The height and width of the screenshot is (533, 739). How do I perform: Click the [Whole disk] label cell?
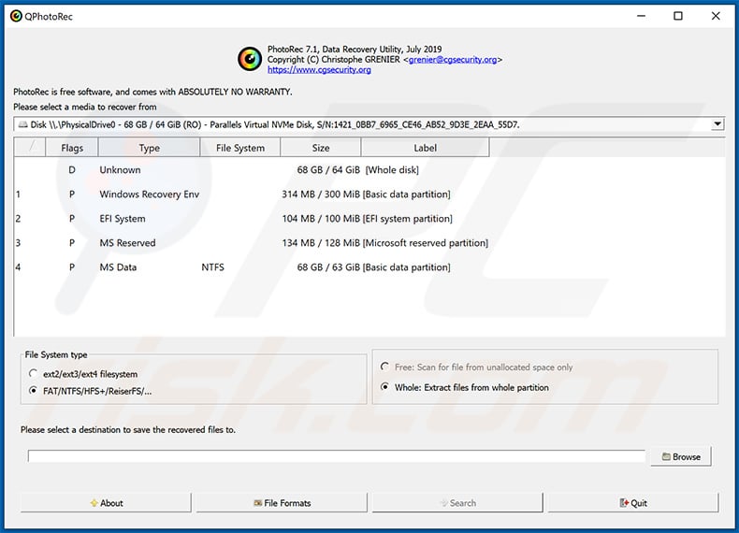coord(392,169)
